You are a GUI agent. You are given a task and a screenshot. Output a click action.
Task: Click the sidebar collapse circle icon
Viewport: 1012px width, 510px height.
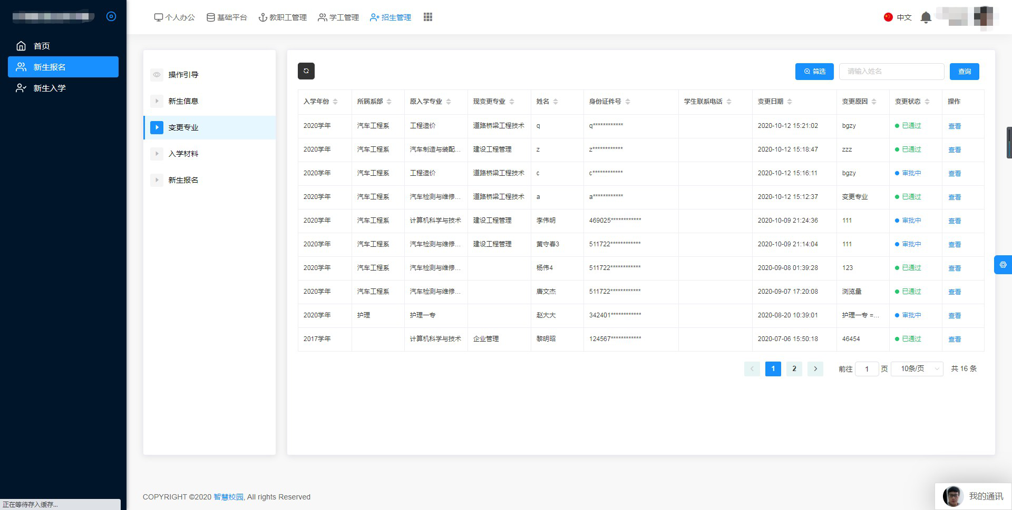pyautogui.click(x=111, y=16)
